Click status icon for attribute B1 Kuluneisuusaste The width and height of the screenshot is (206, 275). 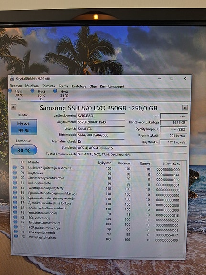point(15,183)
